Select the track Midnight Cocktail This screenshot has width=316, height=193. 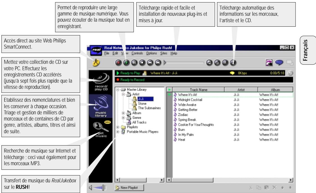(x=190, y=100)
